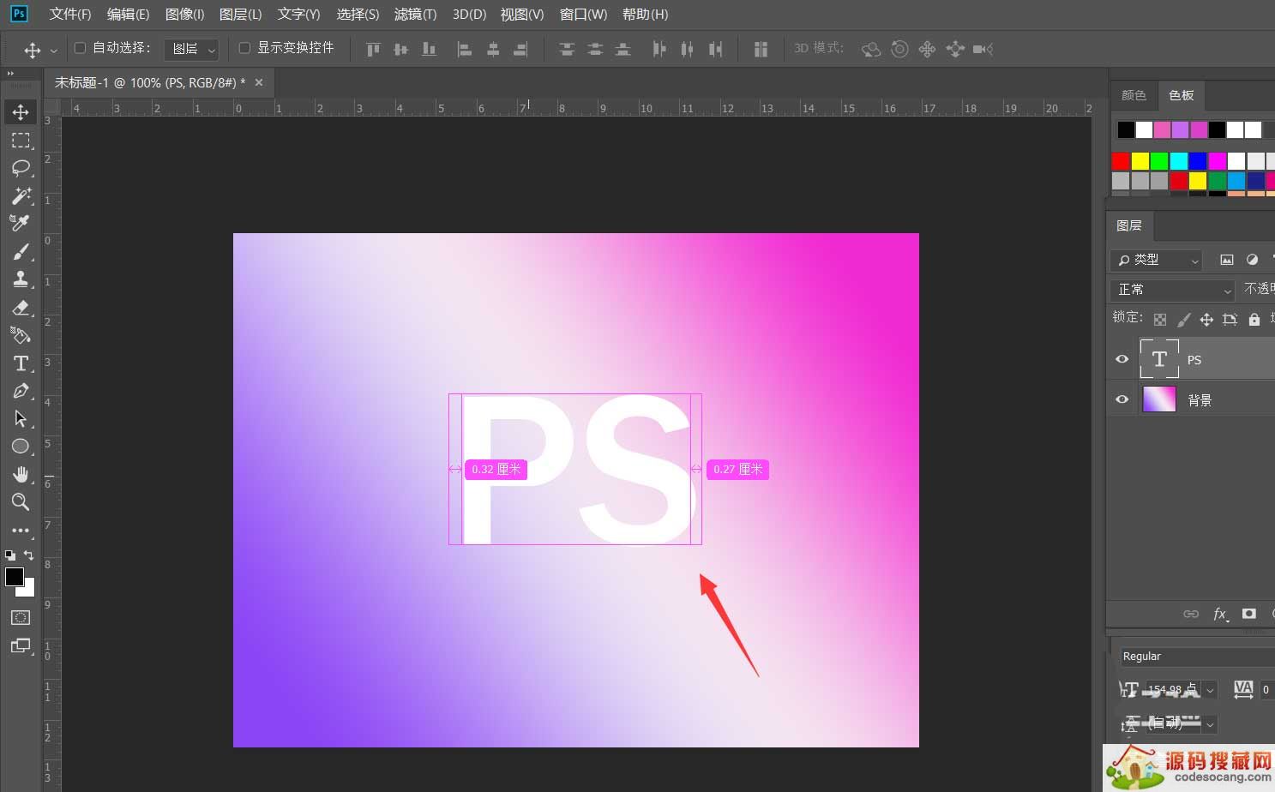The image size is (1275, 792).
Task: Open the 滤镜(T) menu
Action: (x=415, y=15)
